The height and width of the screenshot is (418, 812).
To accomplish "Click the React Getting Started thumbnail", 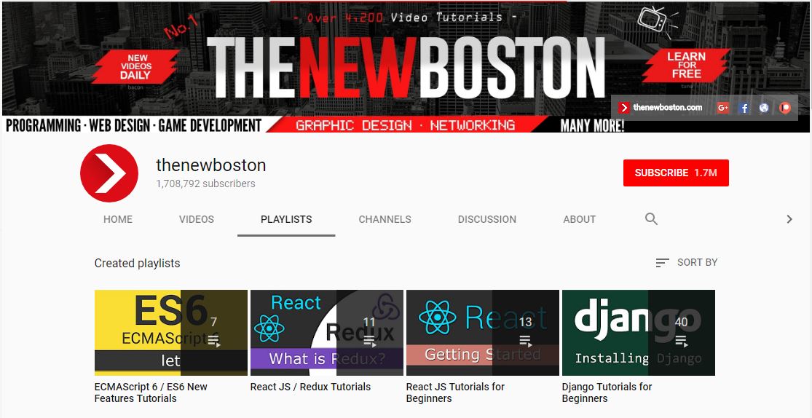I will click(483, 333).
